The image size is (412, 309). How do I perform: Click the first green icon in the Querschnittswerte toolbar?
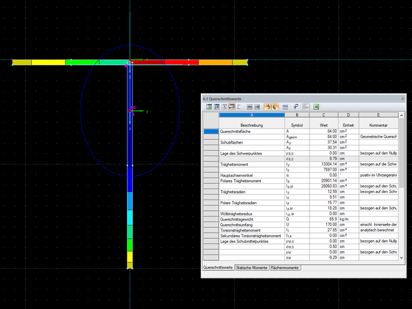[209, 107]
